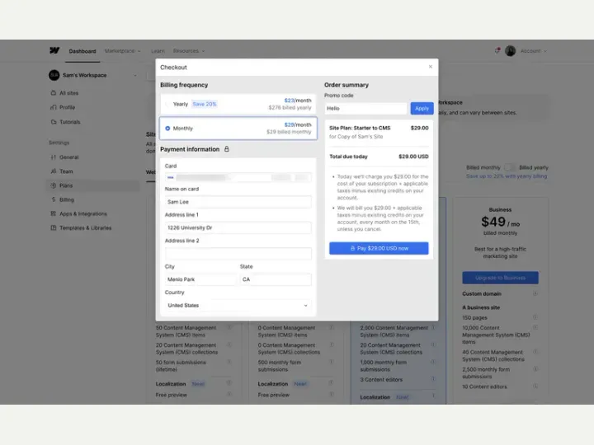Click the All sites icon in sidebar

coord(54,93)
